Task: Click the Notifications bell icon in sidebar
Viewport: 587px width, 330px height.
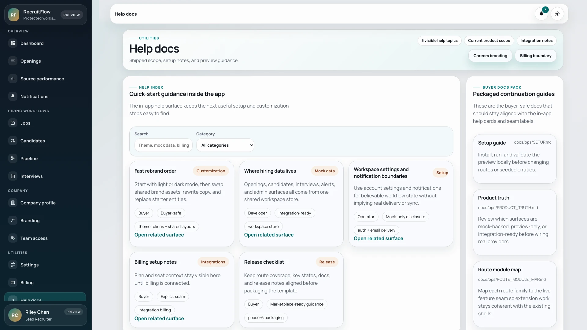Action: 13,97
